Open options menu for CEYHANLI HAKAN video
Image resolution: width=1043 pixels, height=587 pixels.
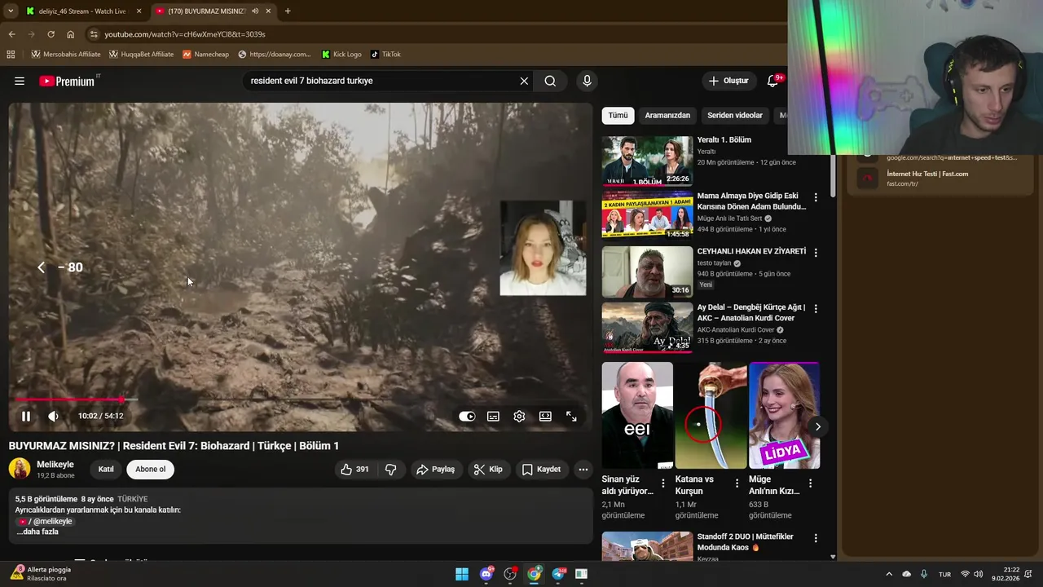pos(816,253)
